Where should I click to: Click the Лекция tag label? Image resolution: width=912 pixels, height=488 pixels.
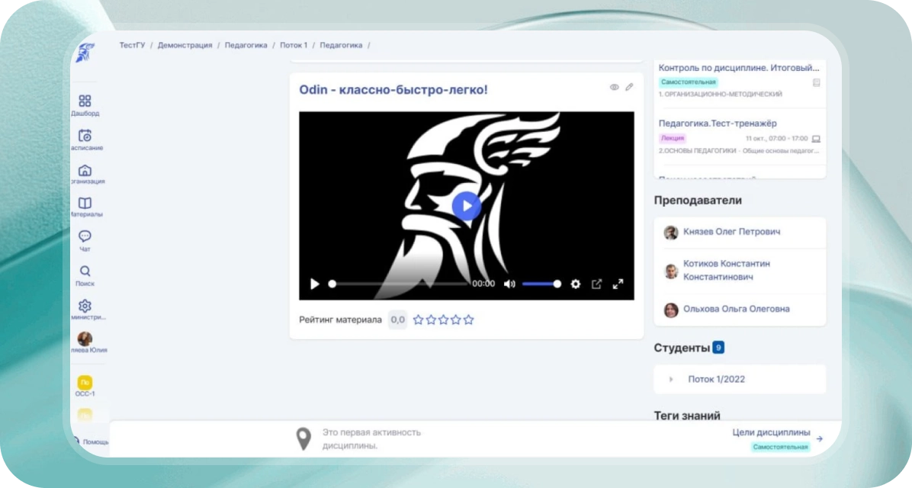pyautogui.click(x=673, y=139)
